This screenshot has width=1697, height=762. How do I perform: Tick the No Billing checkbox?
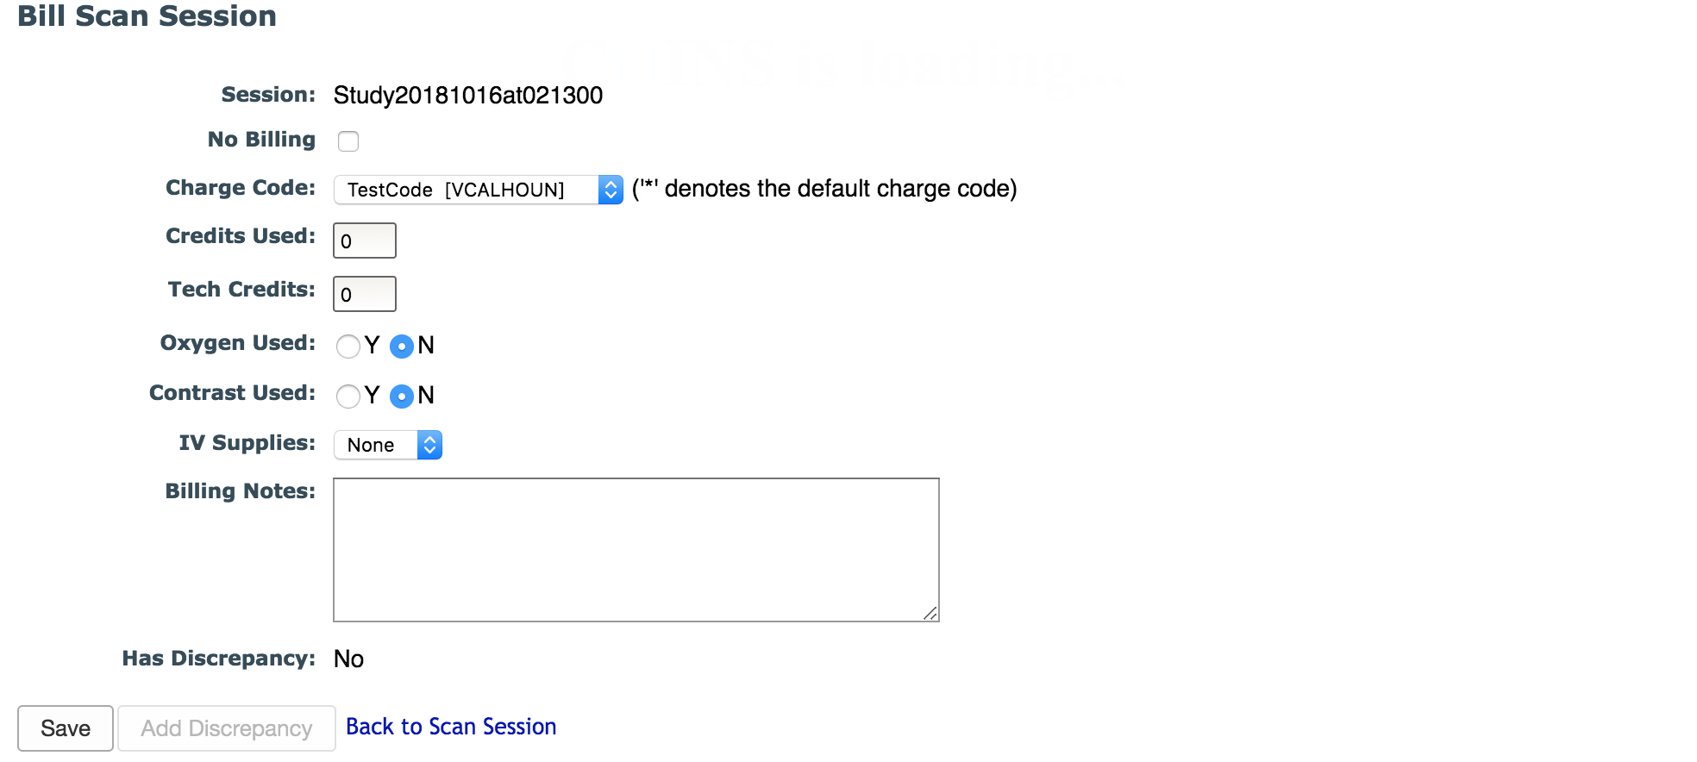point(348,141)
